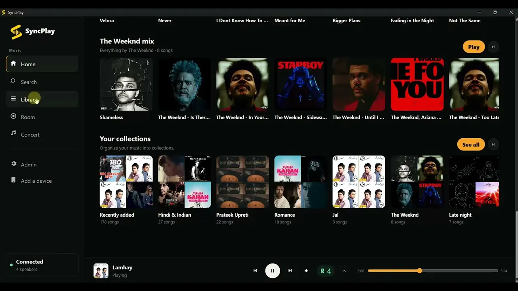Mute the volume speaker icon
The height and width of the screenshot is (291, 518).
(306, 271)
